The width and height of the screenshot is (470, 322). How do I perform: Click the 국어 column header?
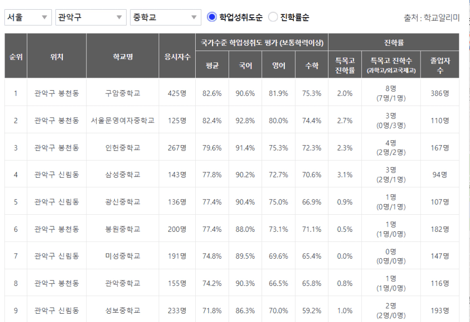[245, 65]
